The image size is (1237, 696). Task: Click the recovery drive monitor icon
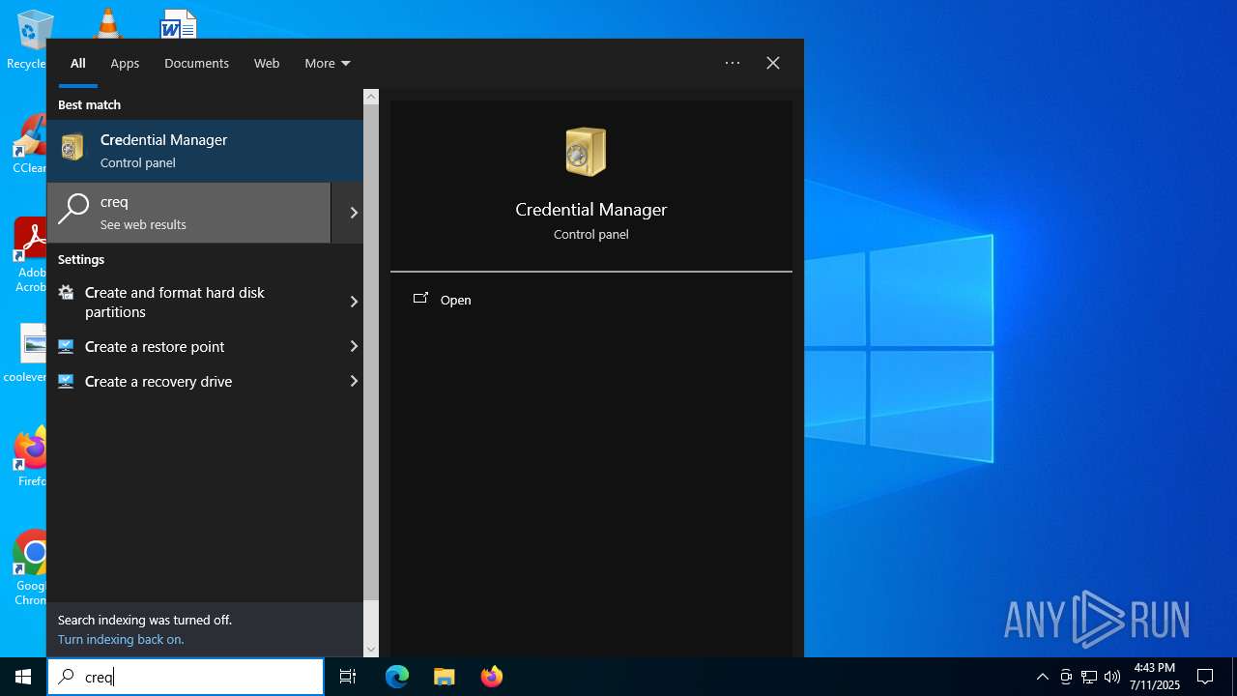[x=66, y=381]
